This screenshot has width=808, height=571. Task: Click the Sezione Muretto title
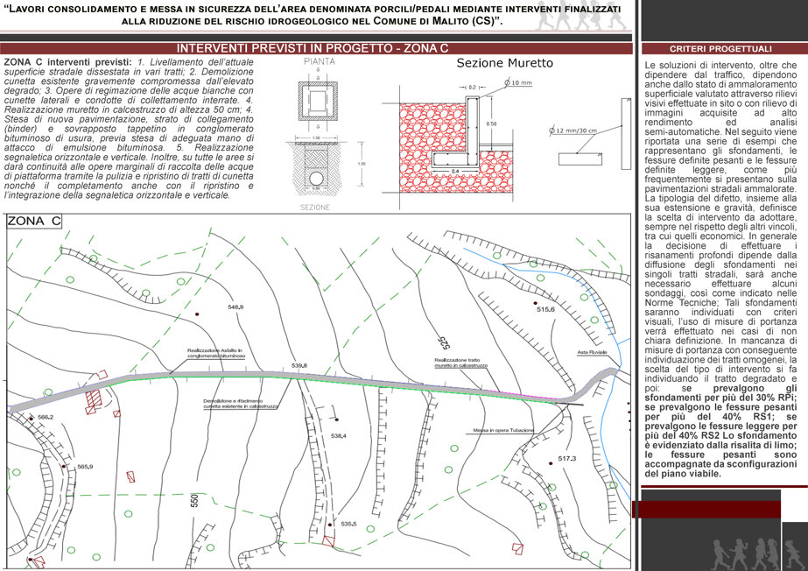tap(504, 63)
